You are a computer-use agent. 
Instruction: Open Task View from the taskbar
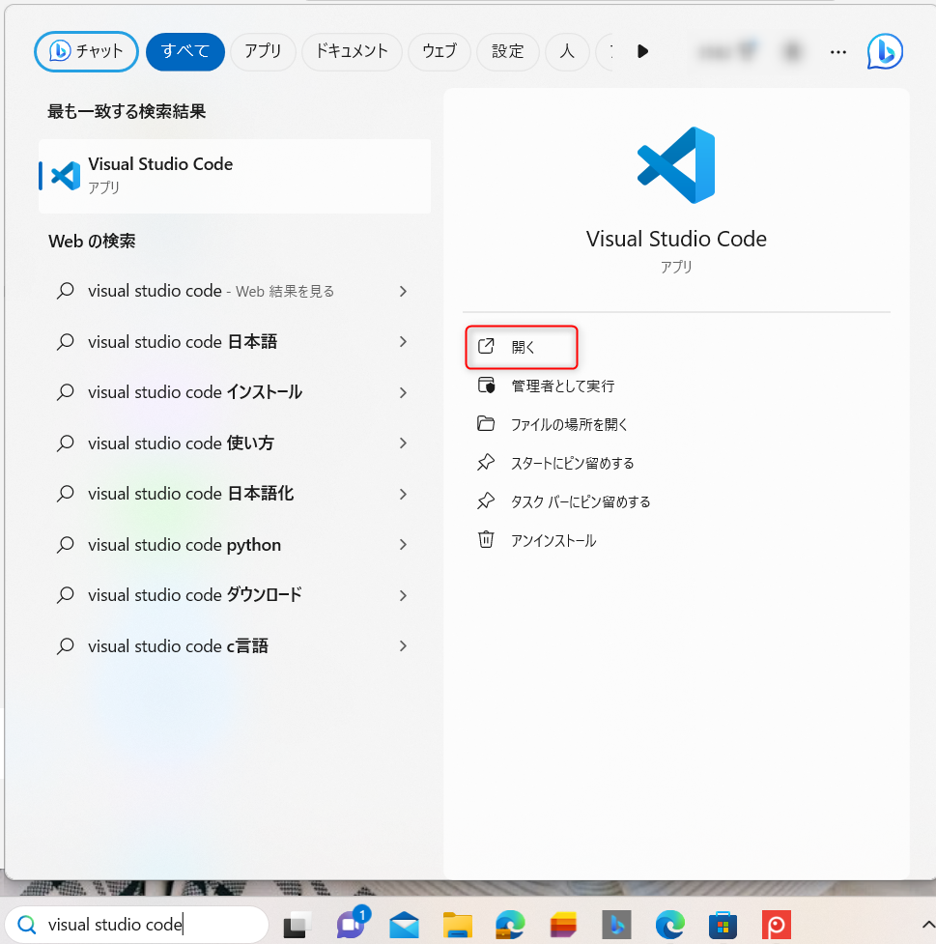click(297, 925)
